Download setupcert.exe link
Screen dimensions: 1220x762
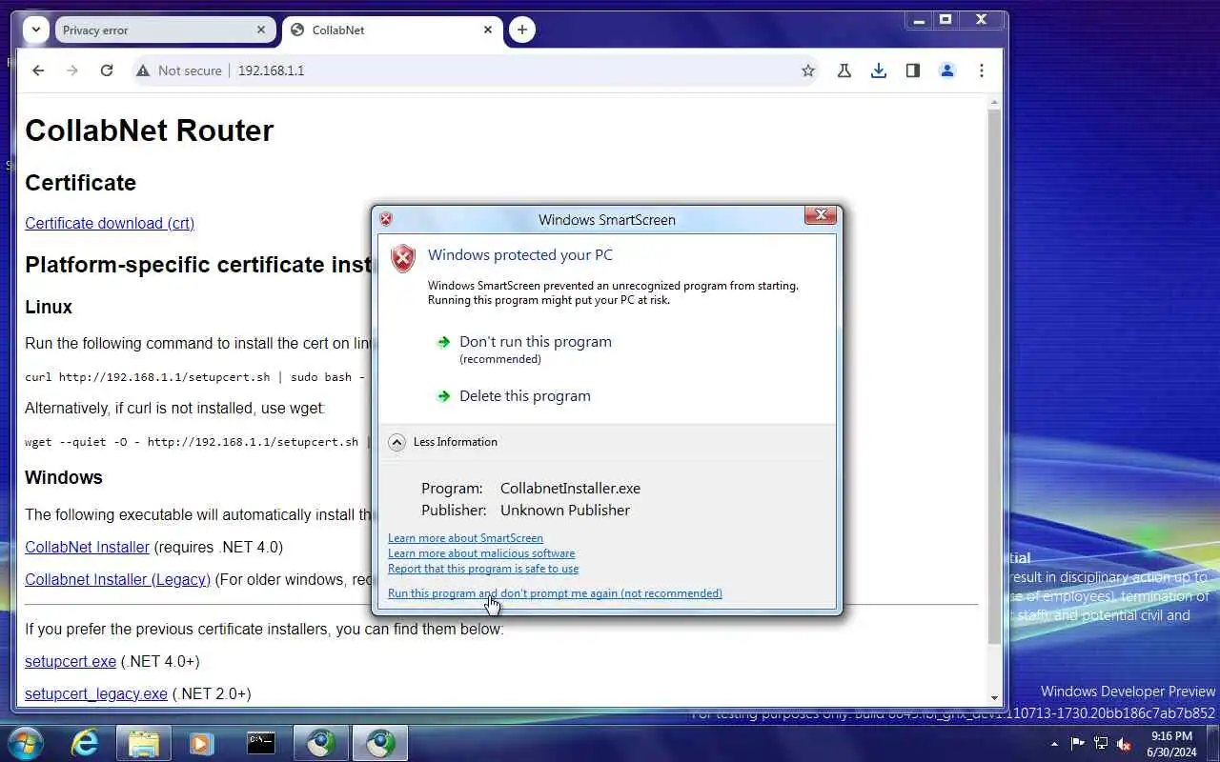pyautogui.click(x=71, y=661)
